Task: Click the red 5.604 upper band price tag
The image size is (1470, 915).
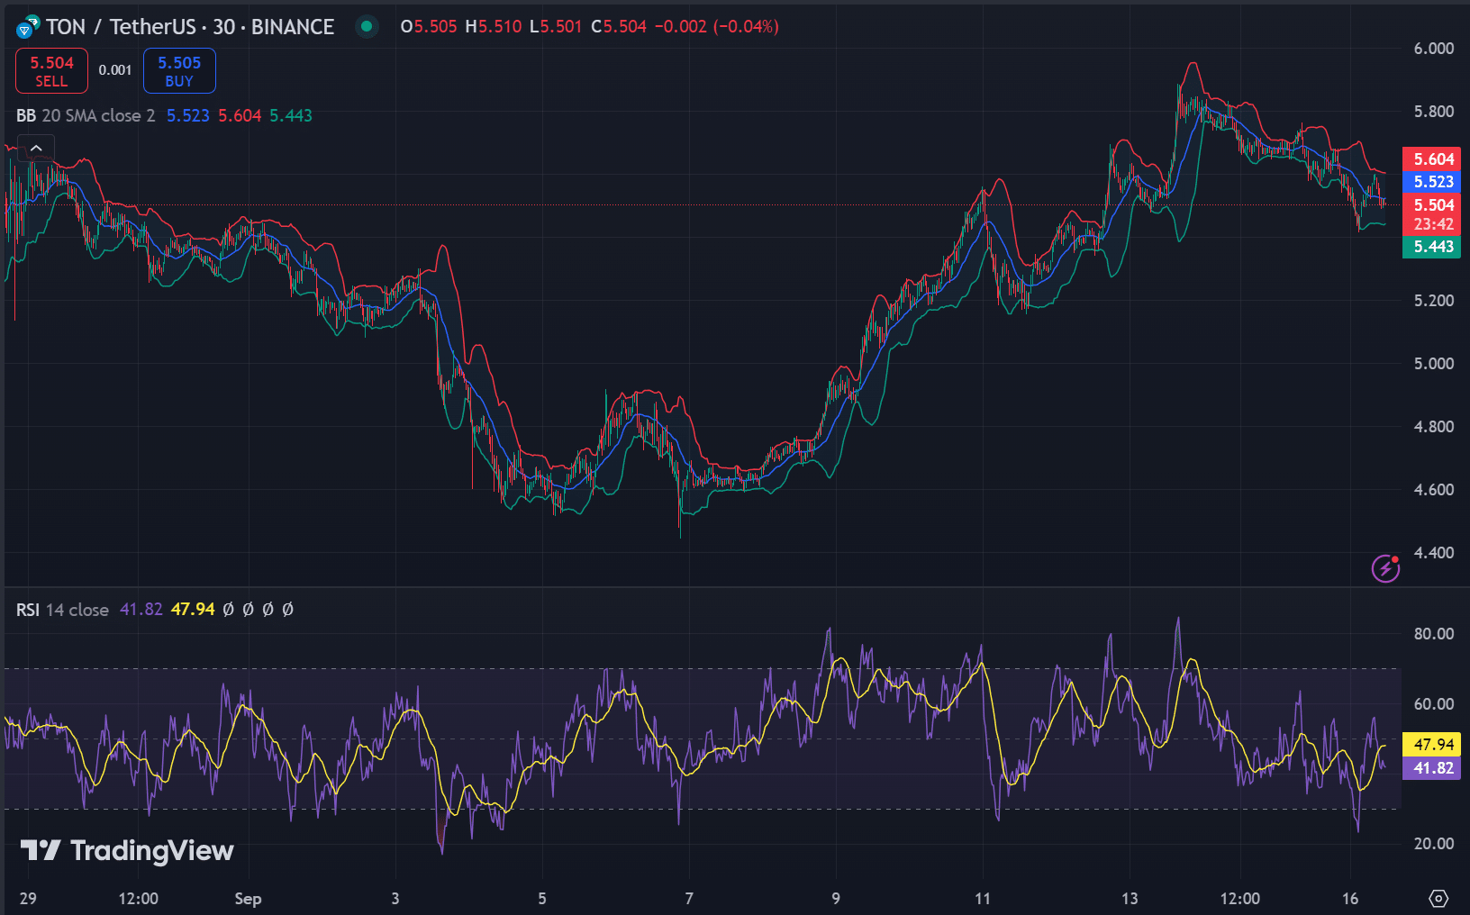Action: (x=1432, y=159)
